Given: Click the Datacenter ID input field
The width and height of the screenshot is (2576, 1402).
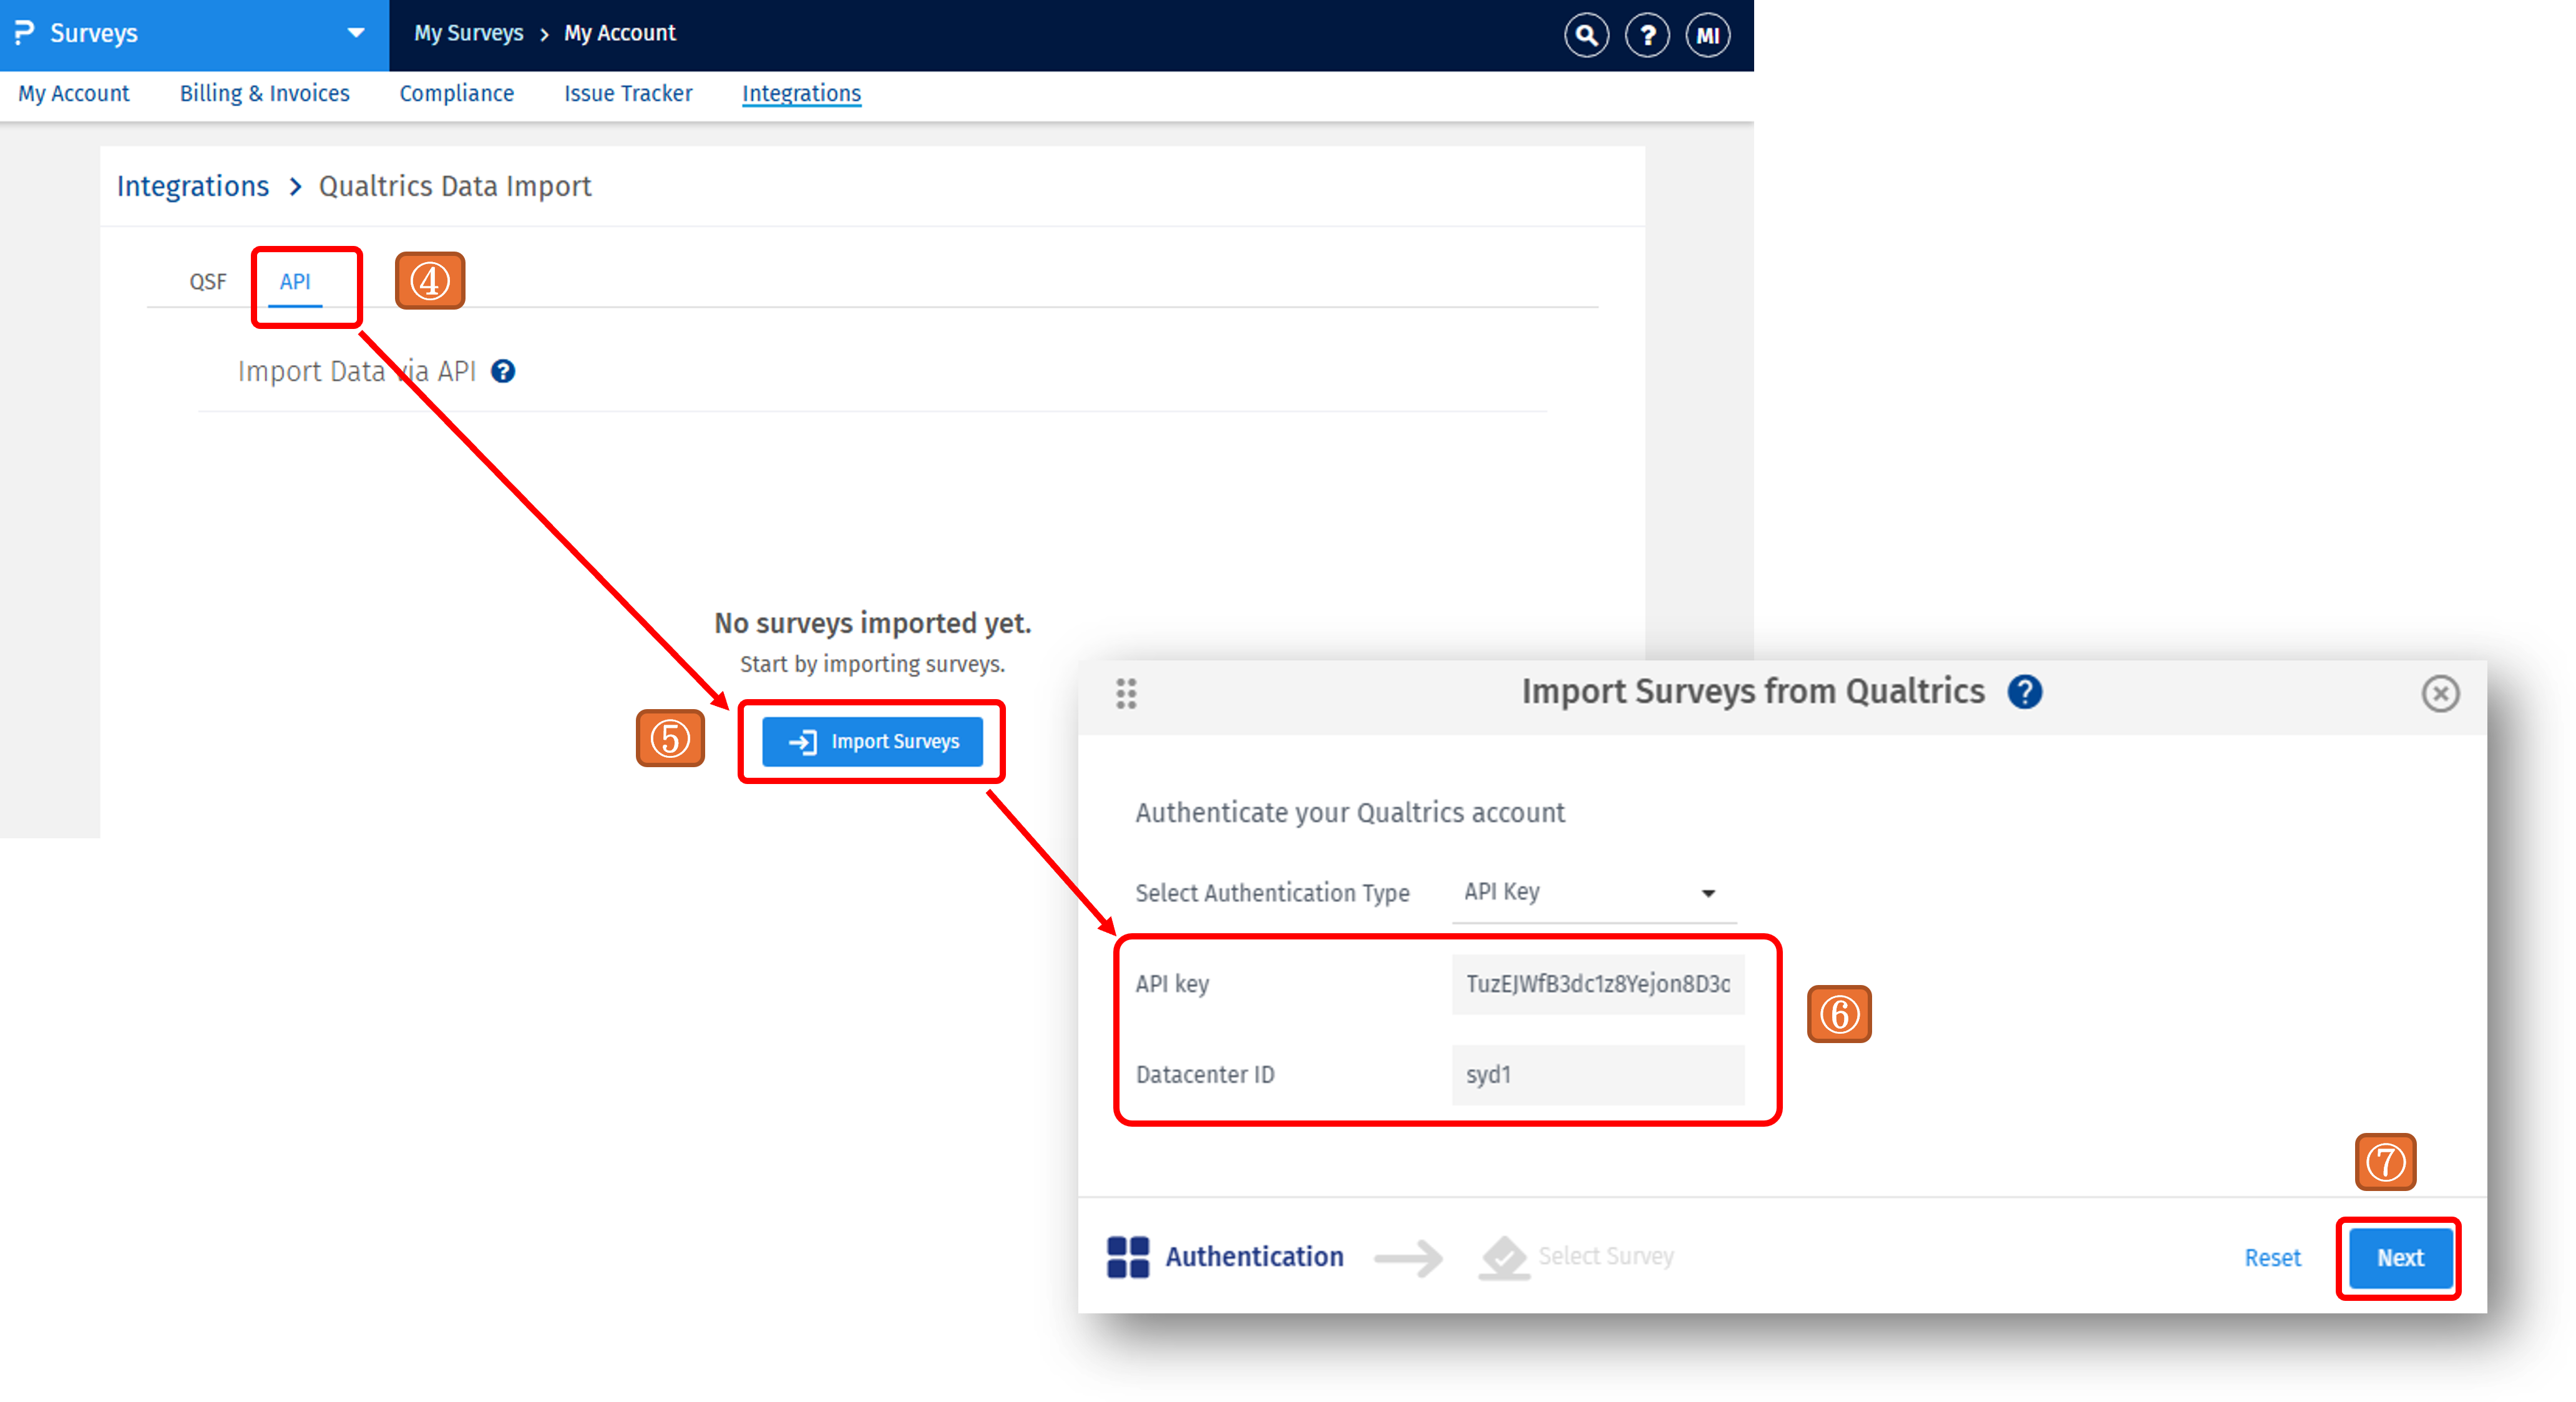Looking at the screenshot, I should pyautogui.click(x=1598, y=1075).
